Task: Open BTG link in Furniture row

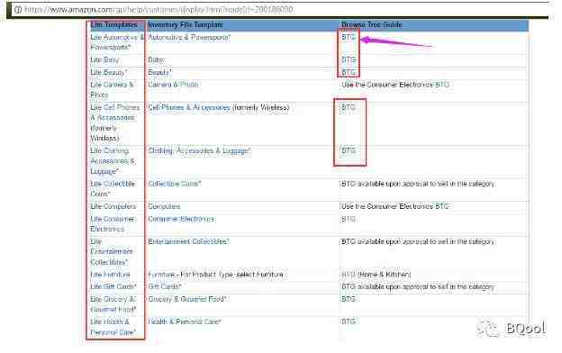Action: pos(349,275)
